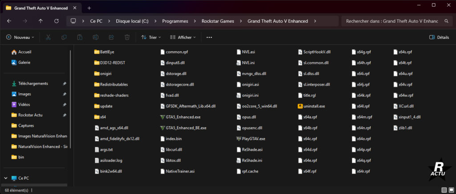Select GTA5_Enhanced_BE.exe

(183, 128)
